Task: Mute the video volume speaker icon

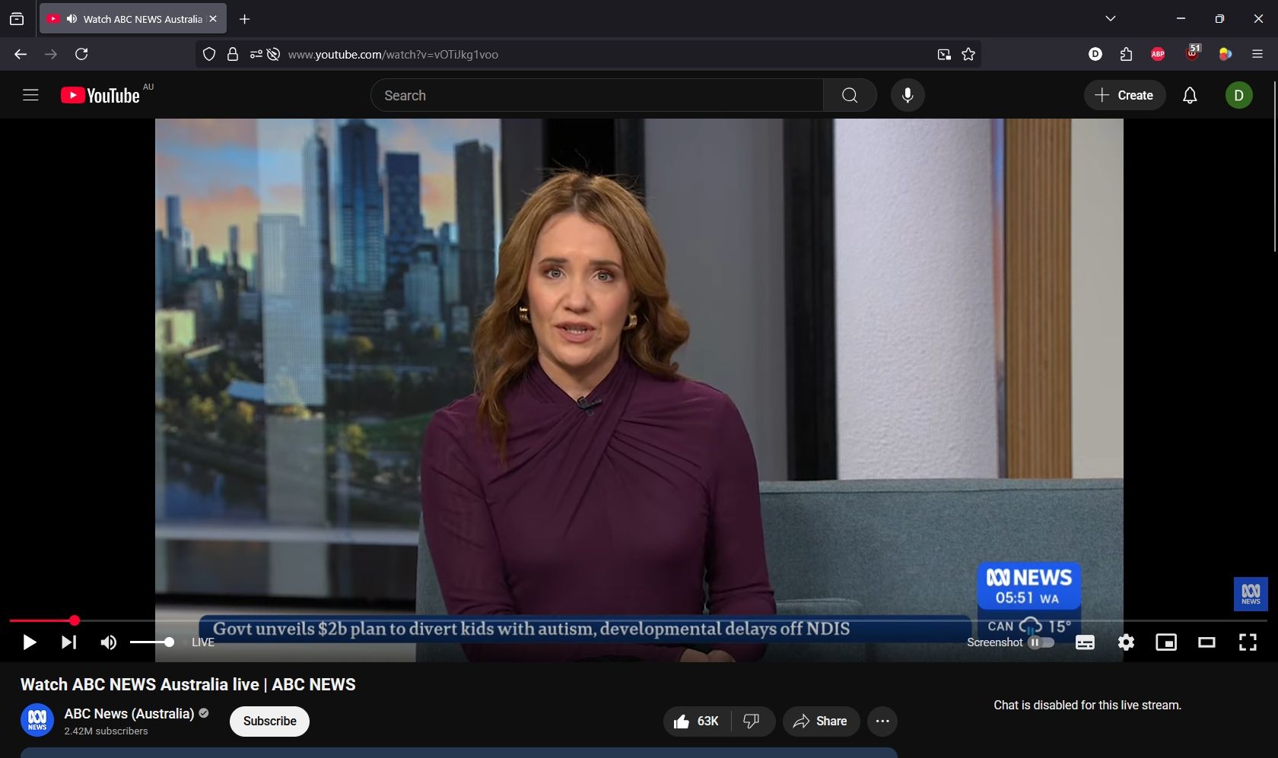Action: pos(109,642)
